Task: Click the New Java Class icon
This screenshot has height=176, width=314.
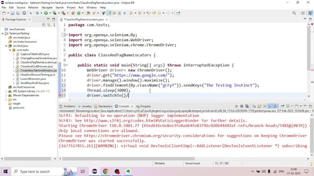Action: pos(78,13)
